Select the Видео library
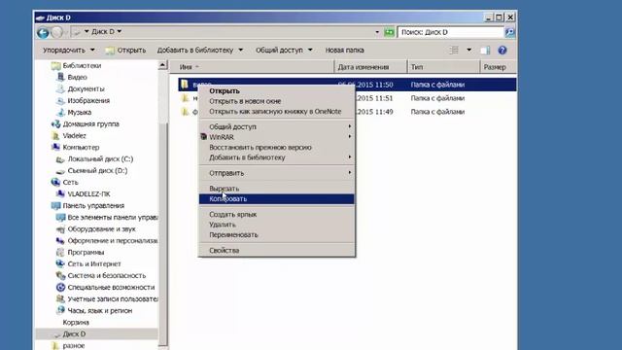The height and width of the screenshot is (350, 622). pyautogui.click(x=77, y=77)
